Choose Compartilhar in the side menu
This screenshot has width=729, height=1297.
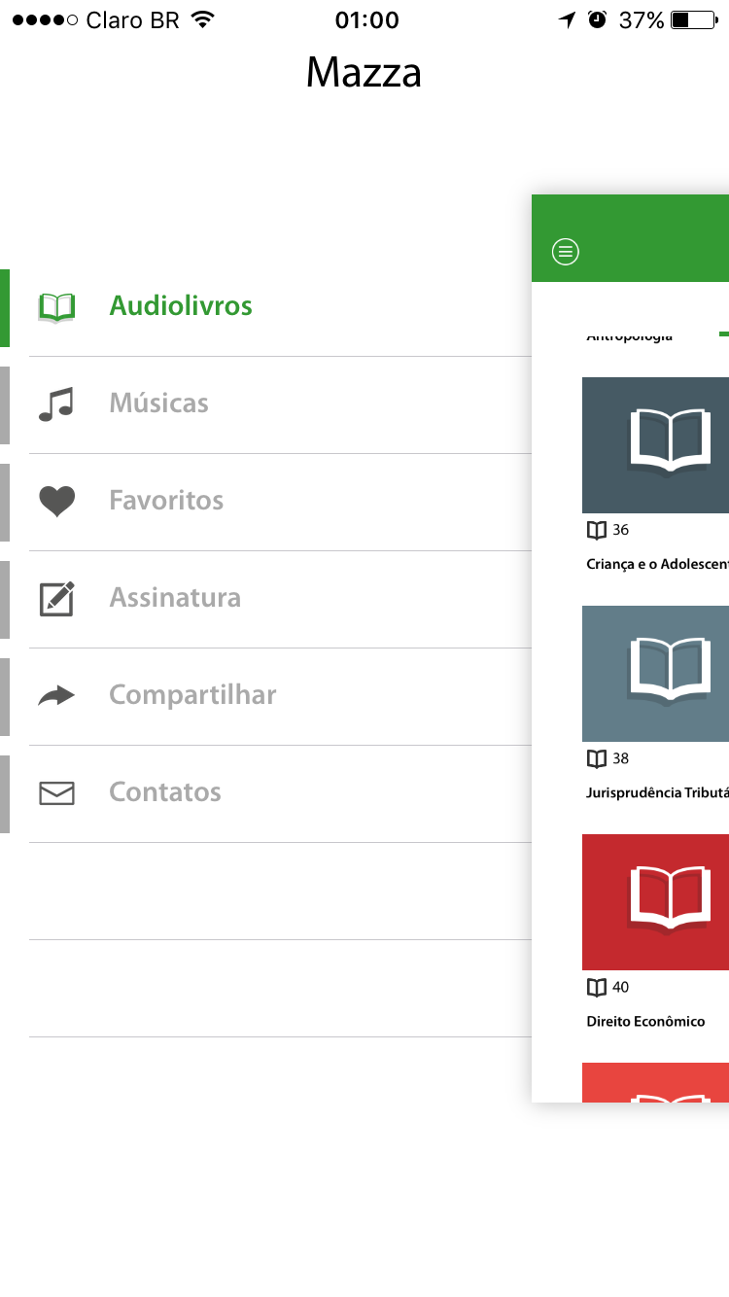[x=192, y=695]
